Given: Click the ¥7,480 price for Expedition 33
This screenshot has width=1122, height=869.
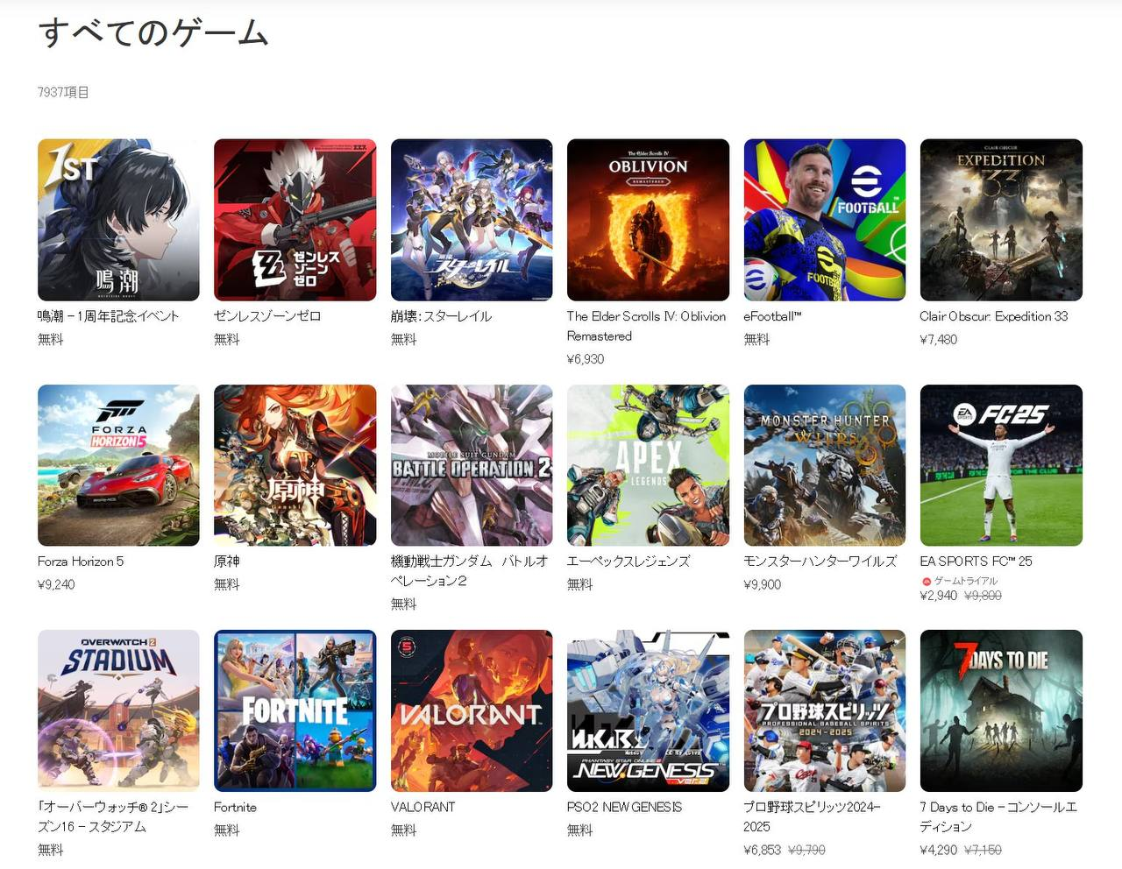Looking at the screenshot, I should (x=939, y=339).
